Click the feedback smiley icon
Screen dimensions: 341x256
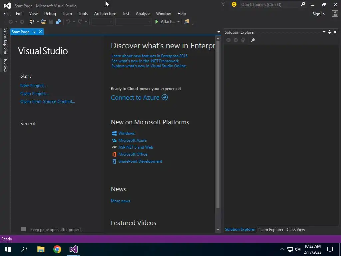point(234,4)
